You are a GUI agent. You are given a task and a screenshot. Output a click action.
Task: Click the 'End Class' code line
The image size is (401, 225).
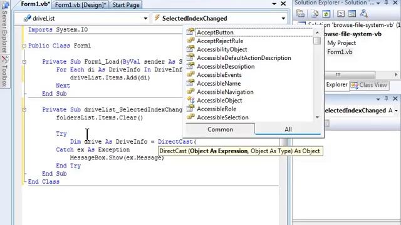point(44,182)
